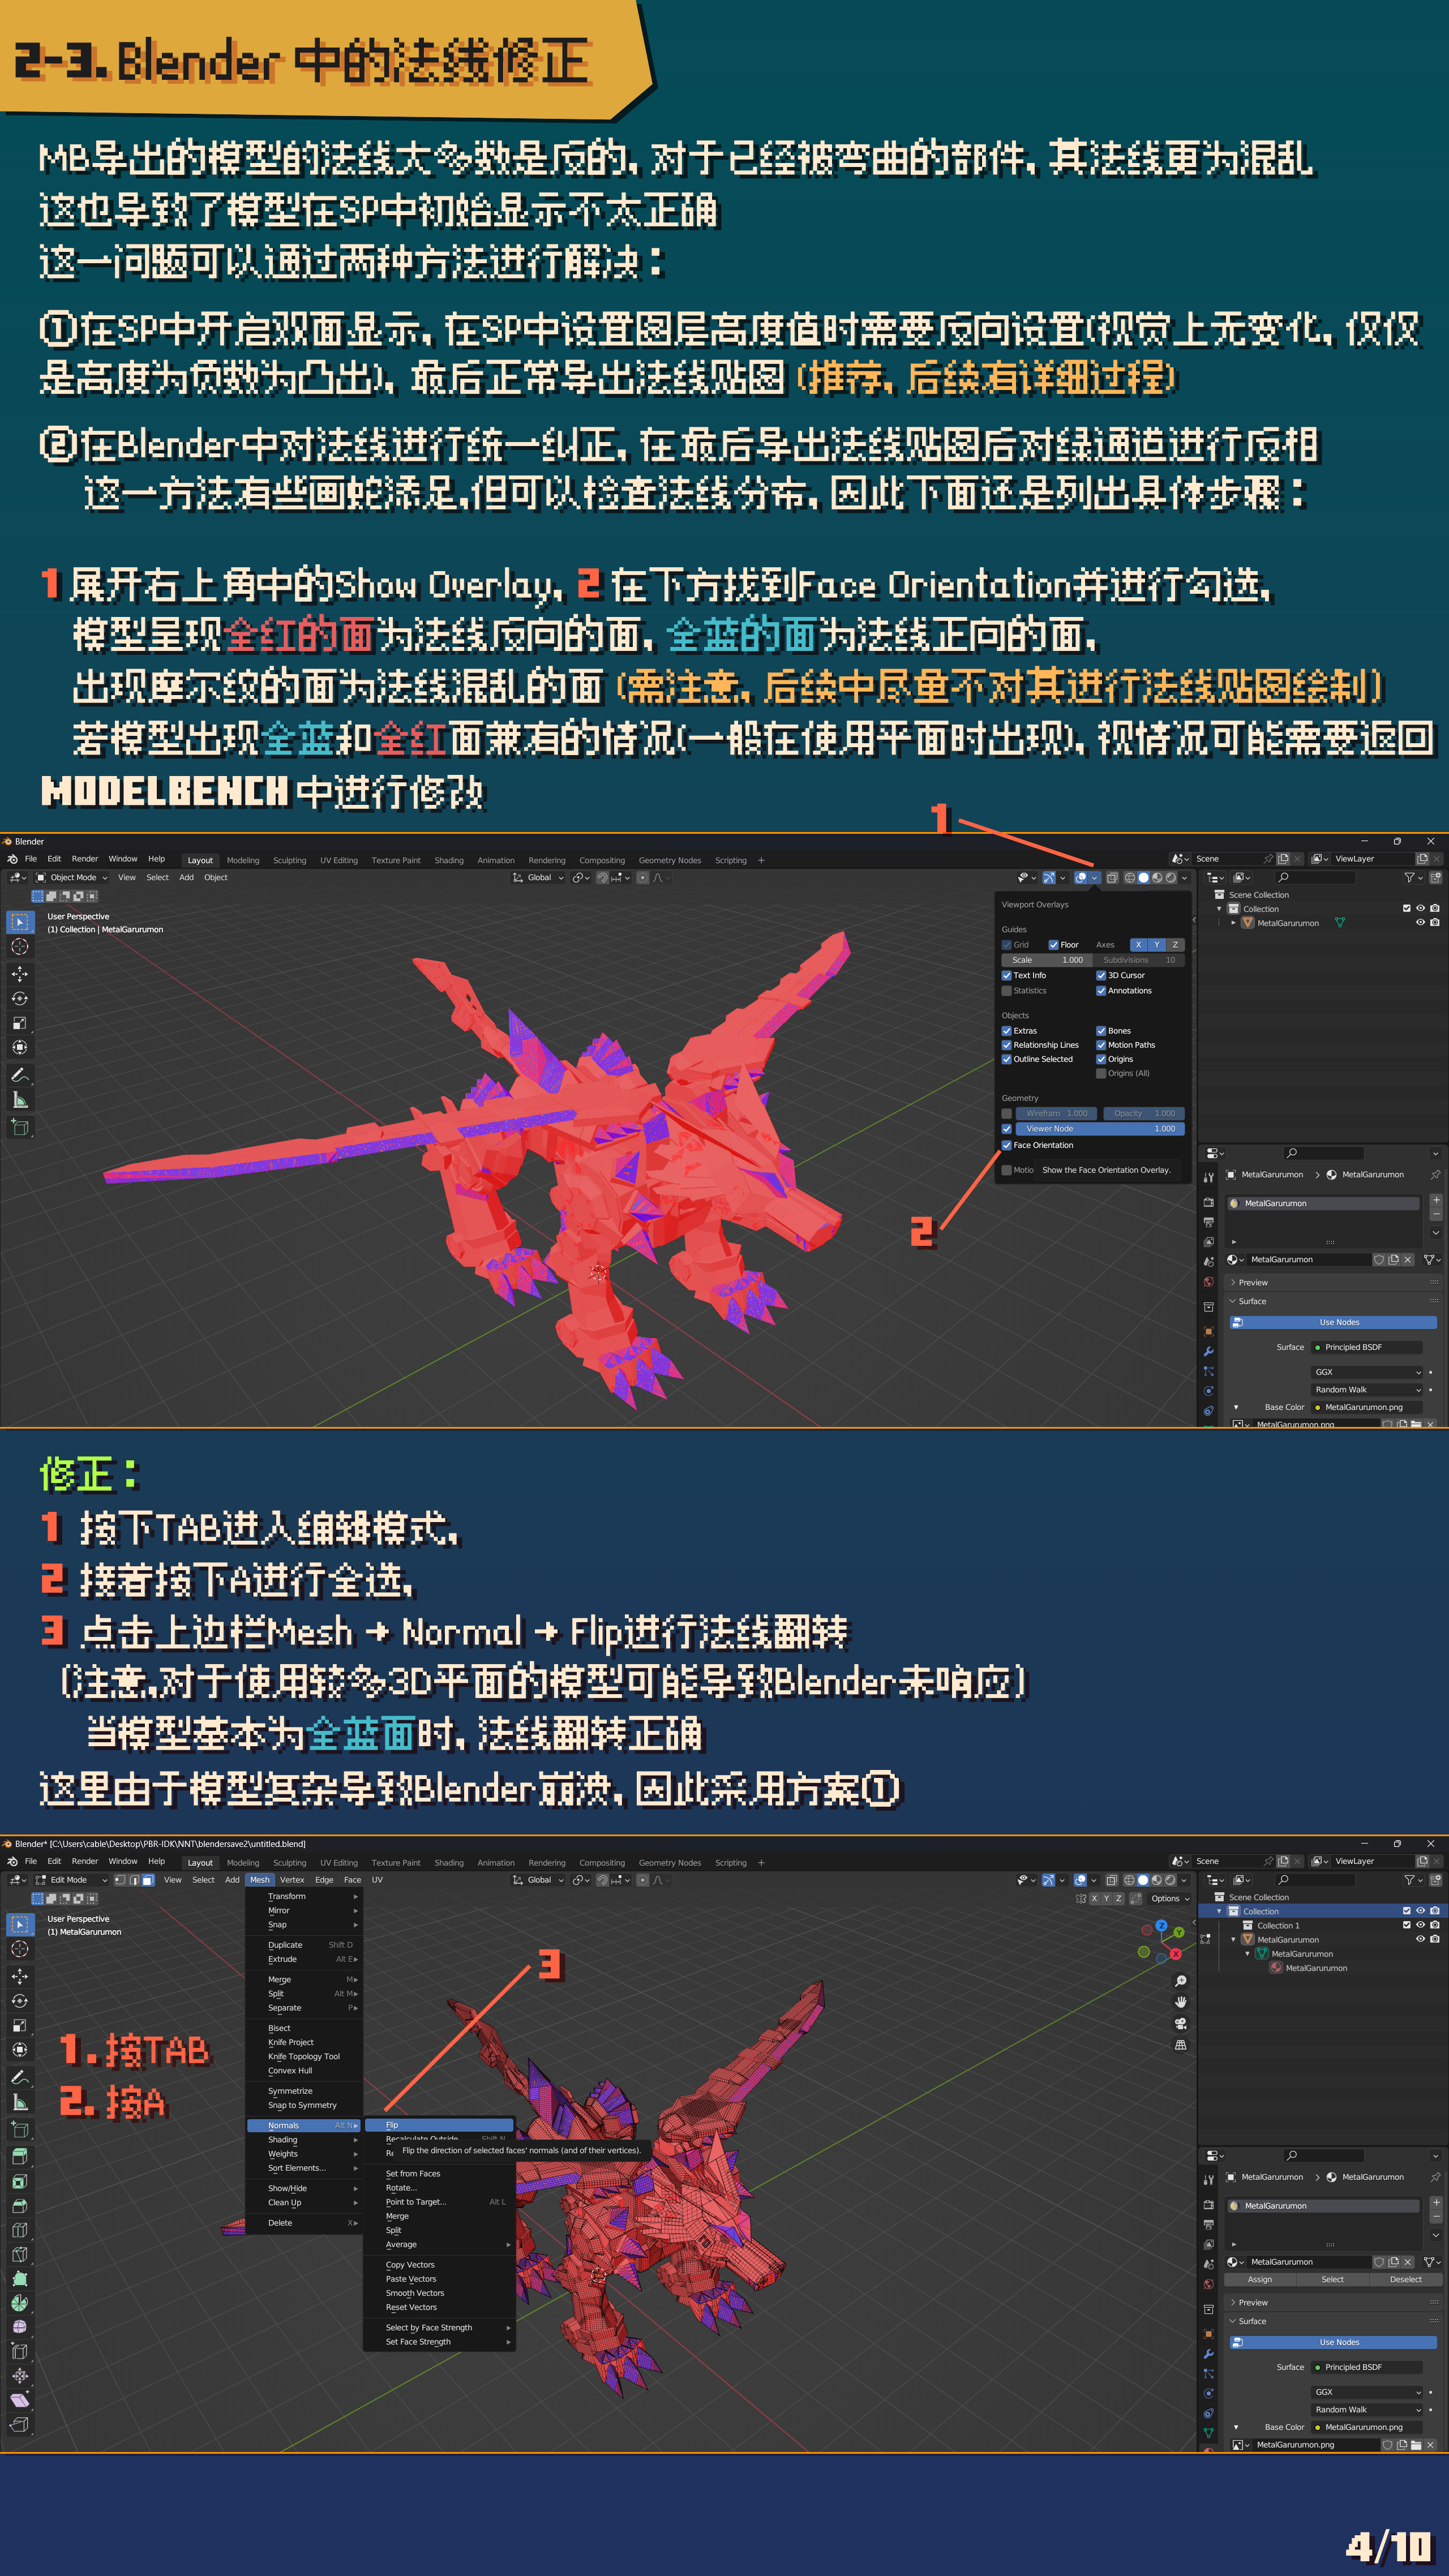
Task: Click pan hand gizmo in lower viewport
Action: [x=1181, y=2002]
